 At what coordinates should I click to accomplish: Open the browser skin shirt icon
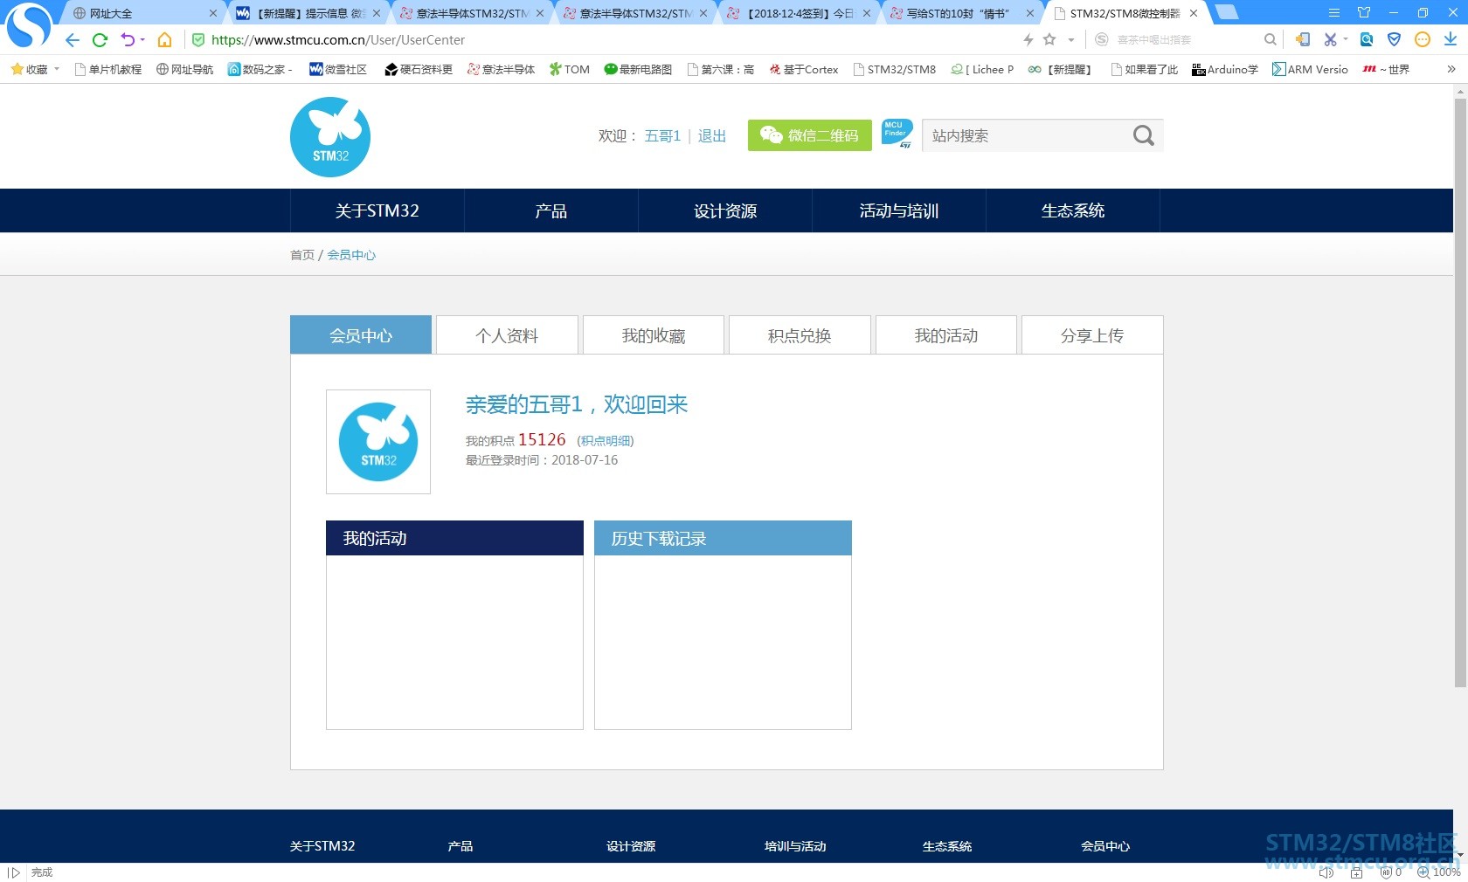(1364, 13)
